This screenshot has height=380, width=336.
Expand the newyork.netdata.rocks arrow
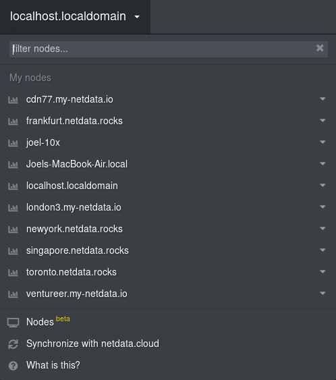pyautogui.click(x=323, y=228)
